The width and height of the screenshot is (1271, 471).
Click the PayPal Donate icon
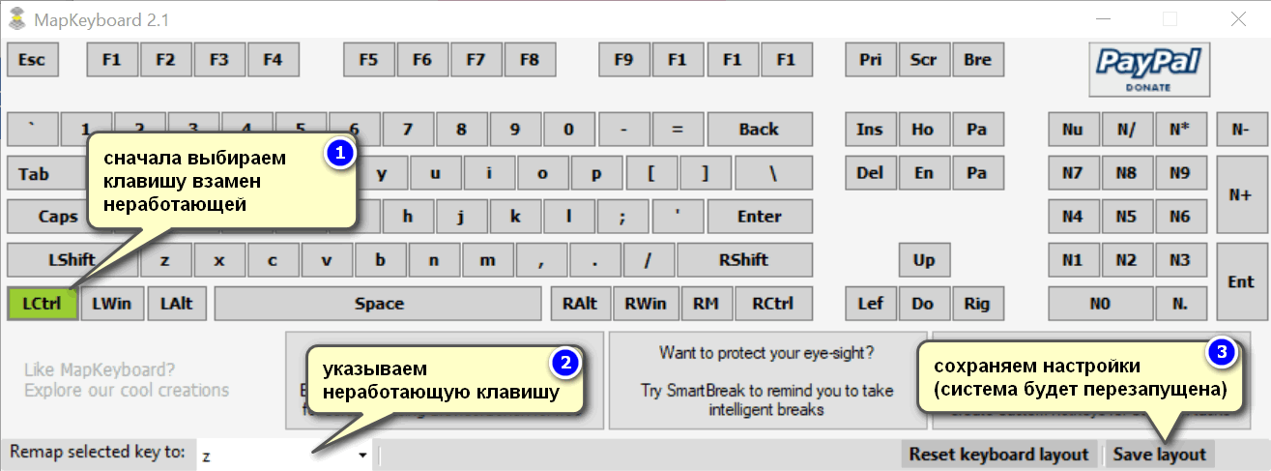point(1149,69)
